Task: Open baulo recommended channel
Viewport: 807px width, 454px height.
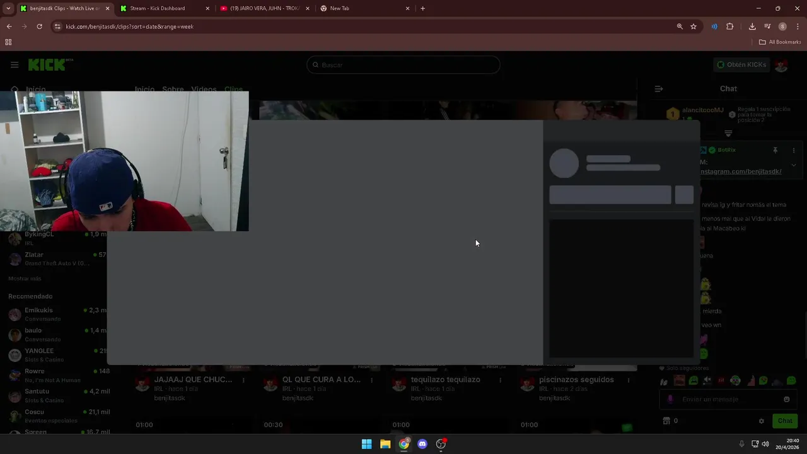Action: point(59,334)
